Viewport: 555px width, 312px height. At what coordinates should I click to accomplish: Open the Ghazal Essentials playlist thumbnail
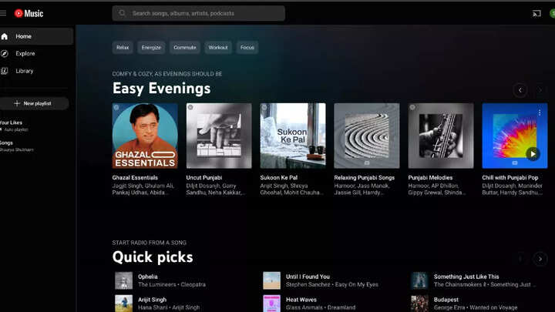(145, 136)
